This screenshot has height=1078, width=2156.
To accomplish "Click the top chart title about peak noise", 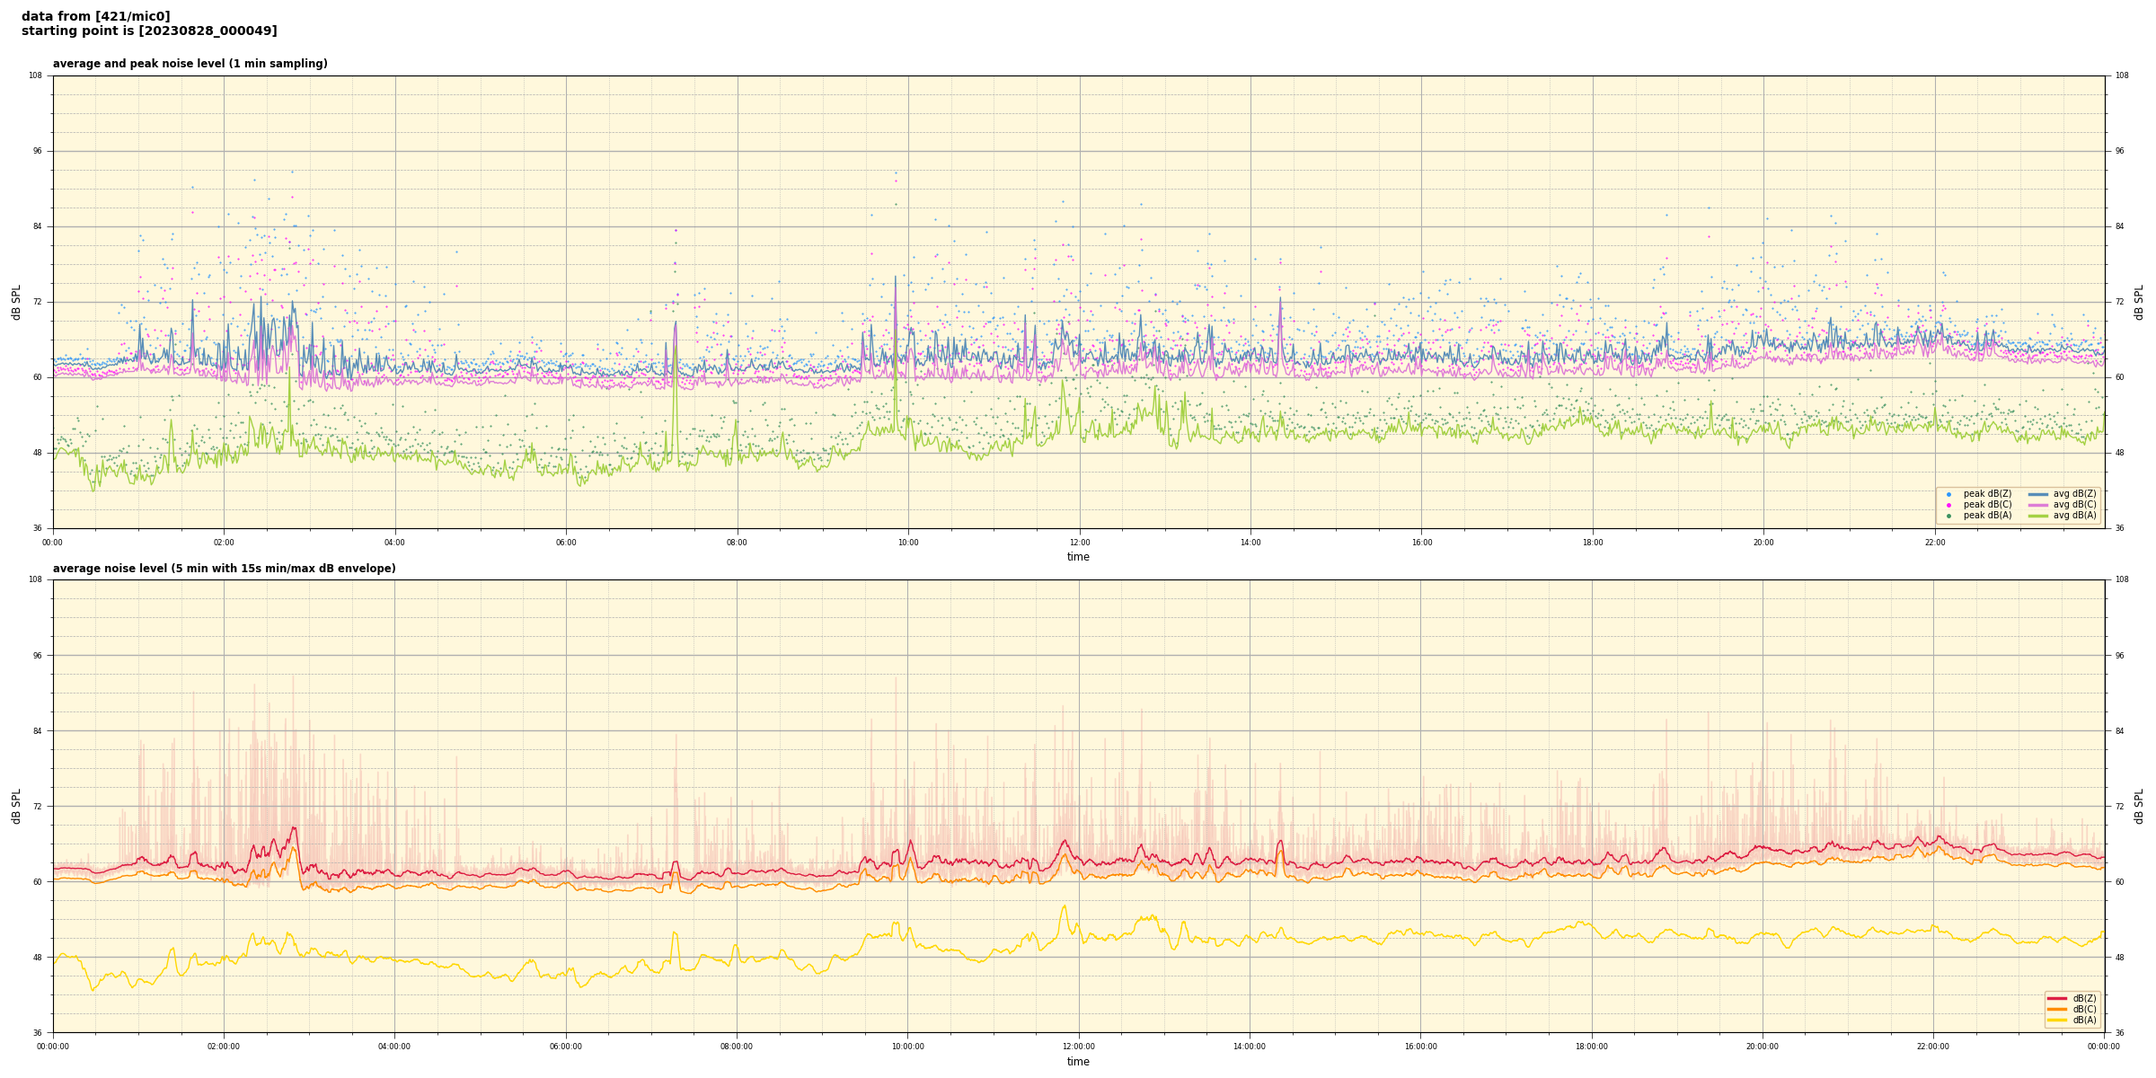I will click(x=190, y=64).
